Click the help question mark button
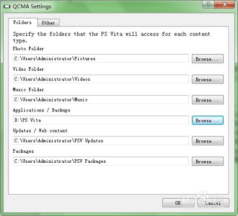The height and width of the screenshot is (216, 238). (x=208, y=4)
